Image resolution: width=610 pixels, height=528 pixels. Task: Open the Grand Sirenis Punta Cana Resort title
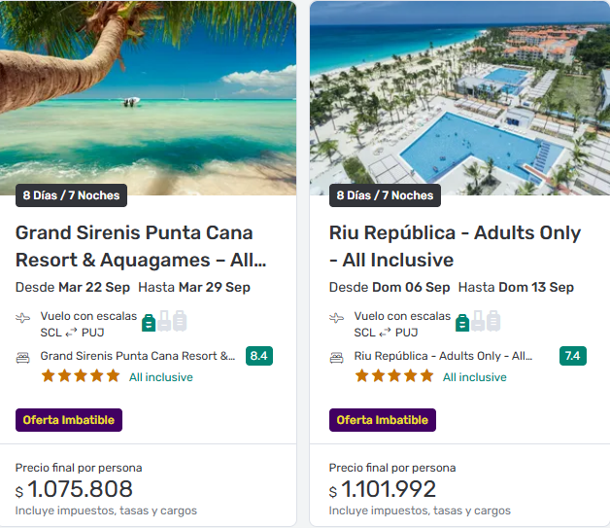[134, 246]
